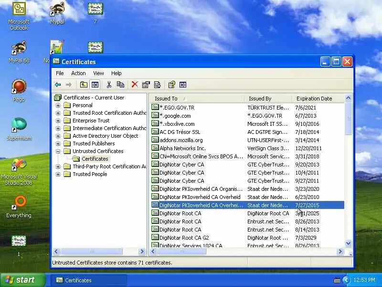Click the last toolbar icon after Help

[x=183, y=85]
